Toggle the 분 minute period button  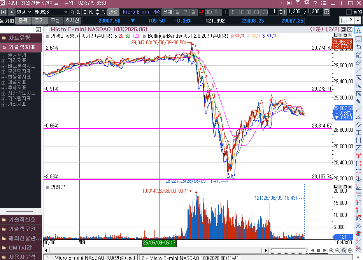click(x=201, y=12)
